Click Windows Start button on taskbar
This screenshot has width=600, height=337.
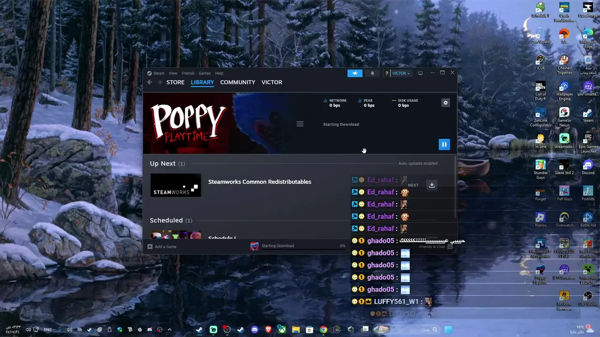[x=448, y=330]
